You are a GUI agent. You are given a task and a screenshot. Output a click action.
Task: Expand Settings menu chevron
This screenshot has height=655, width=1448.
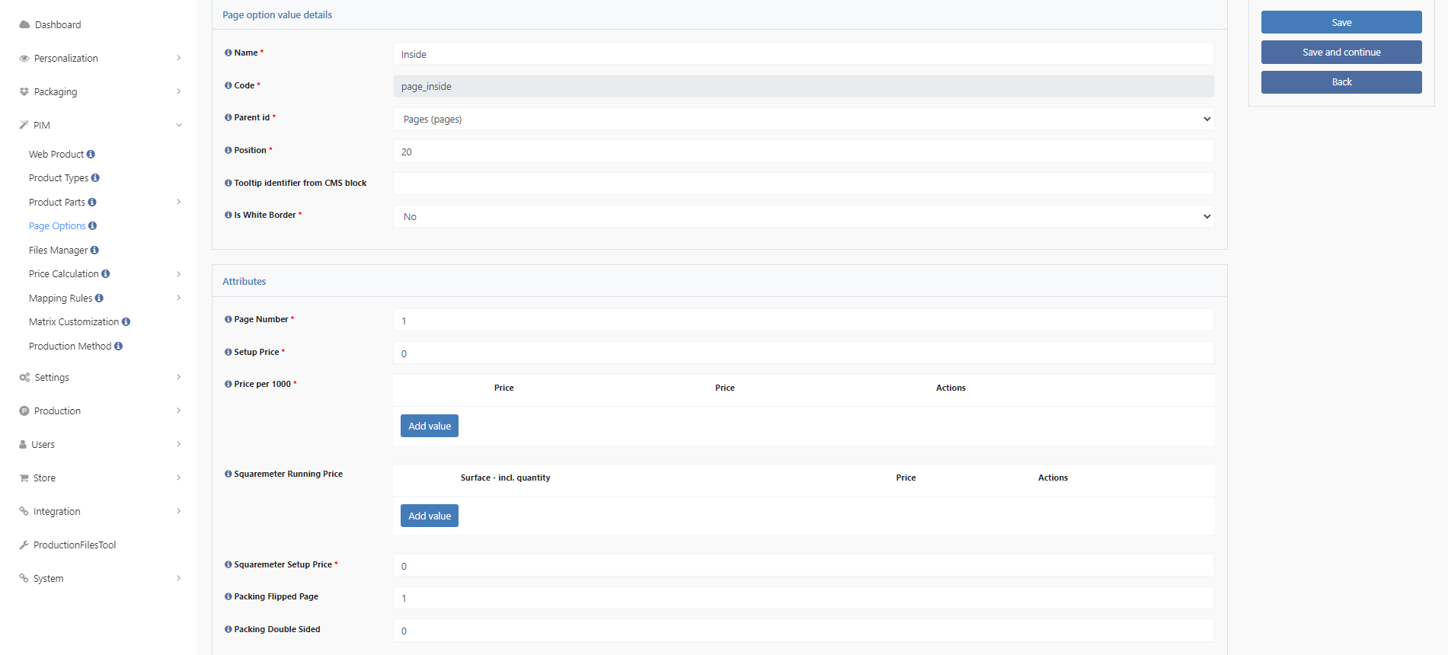(x=179, y=377)
